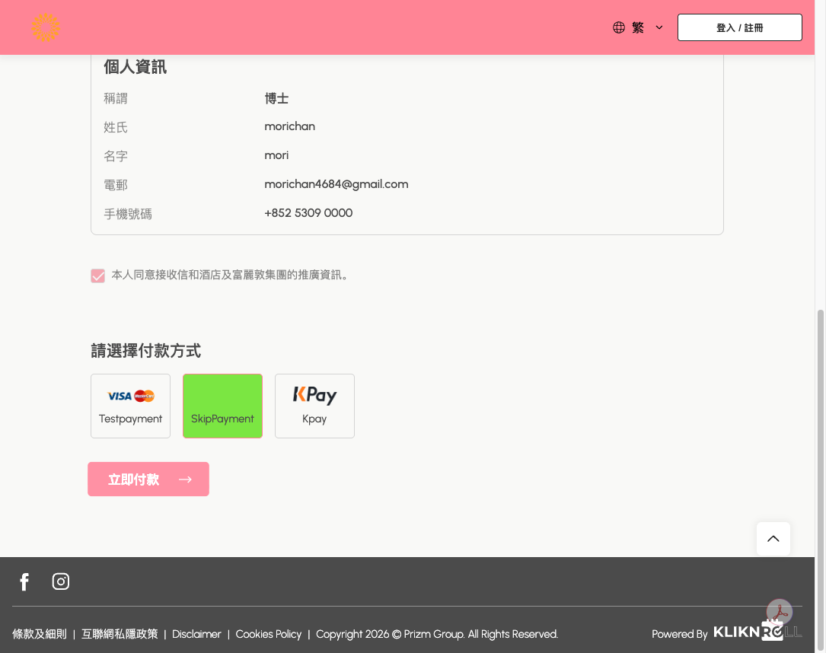The height and width of the screenshot is (653, 826).
Task: Click the red Acrobat PDF floating icon
Action: (x=780, y=612)
